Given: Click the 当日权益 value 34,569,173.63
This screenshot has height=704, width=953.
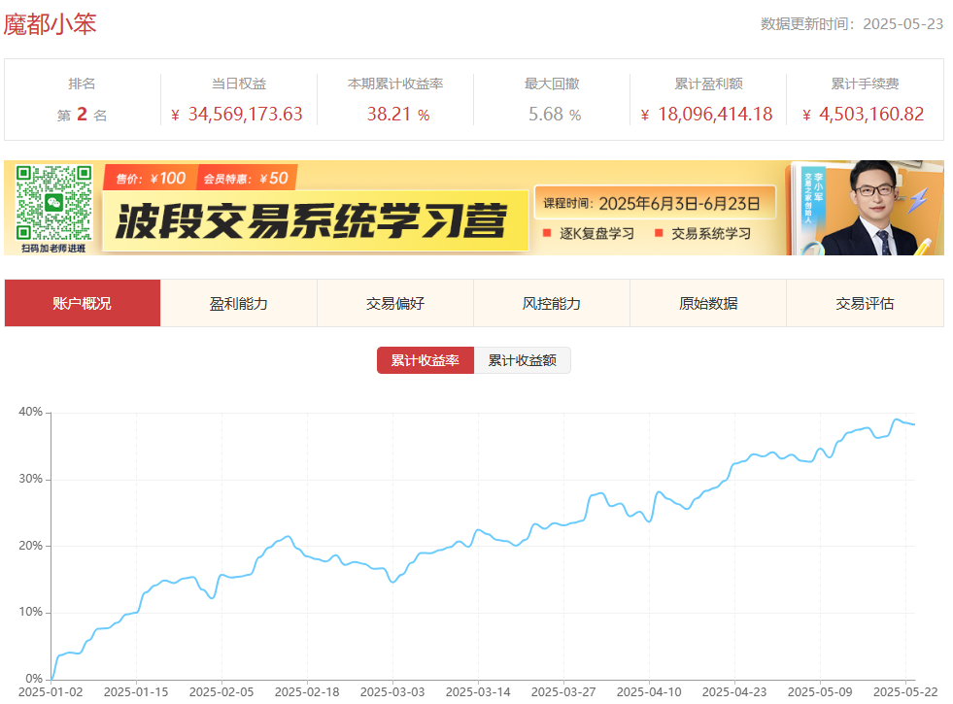Looking at the screenshot, I should (x=237, y=115).
